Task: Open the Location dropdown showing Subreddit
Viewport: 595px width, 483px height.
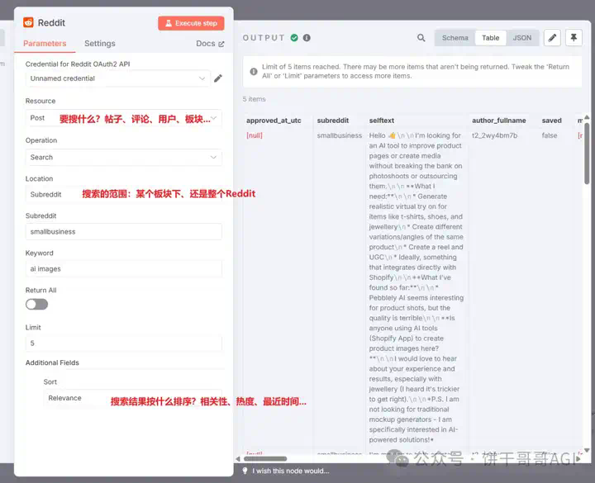Action: point(123,195)
